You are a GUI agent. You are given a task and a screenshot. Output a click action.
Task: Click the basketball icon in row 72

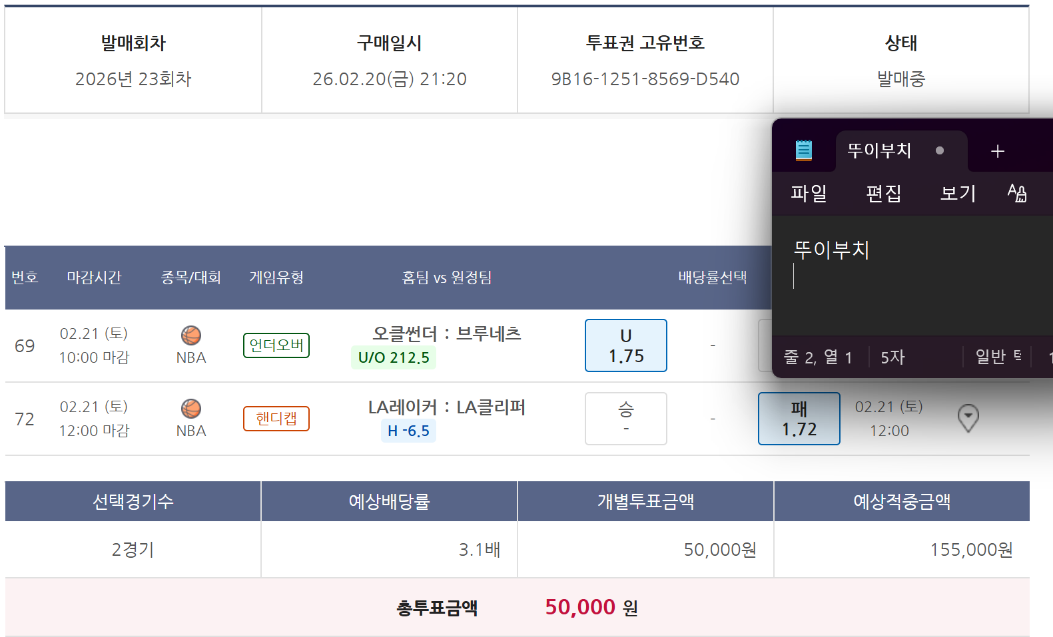pos(191,409)
